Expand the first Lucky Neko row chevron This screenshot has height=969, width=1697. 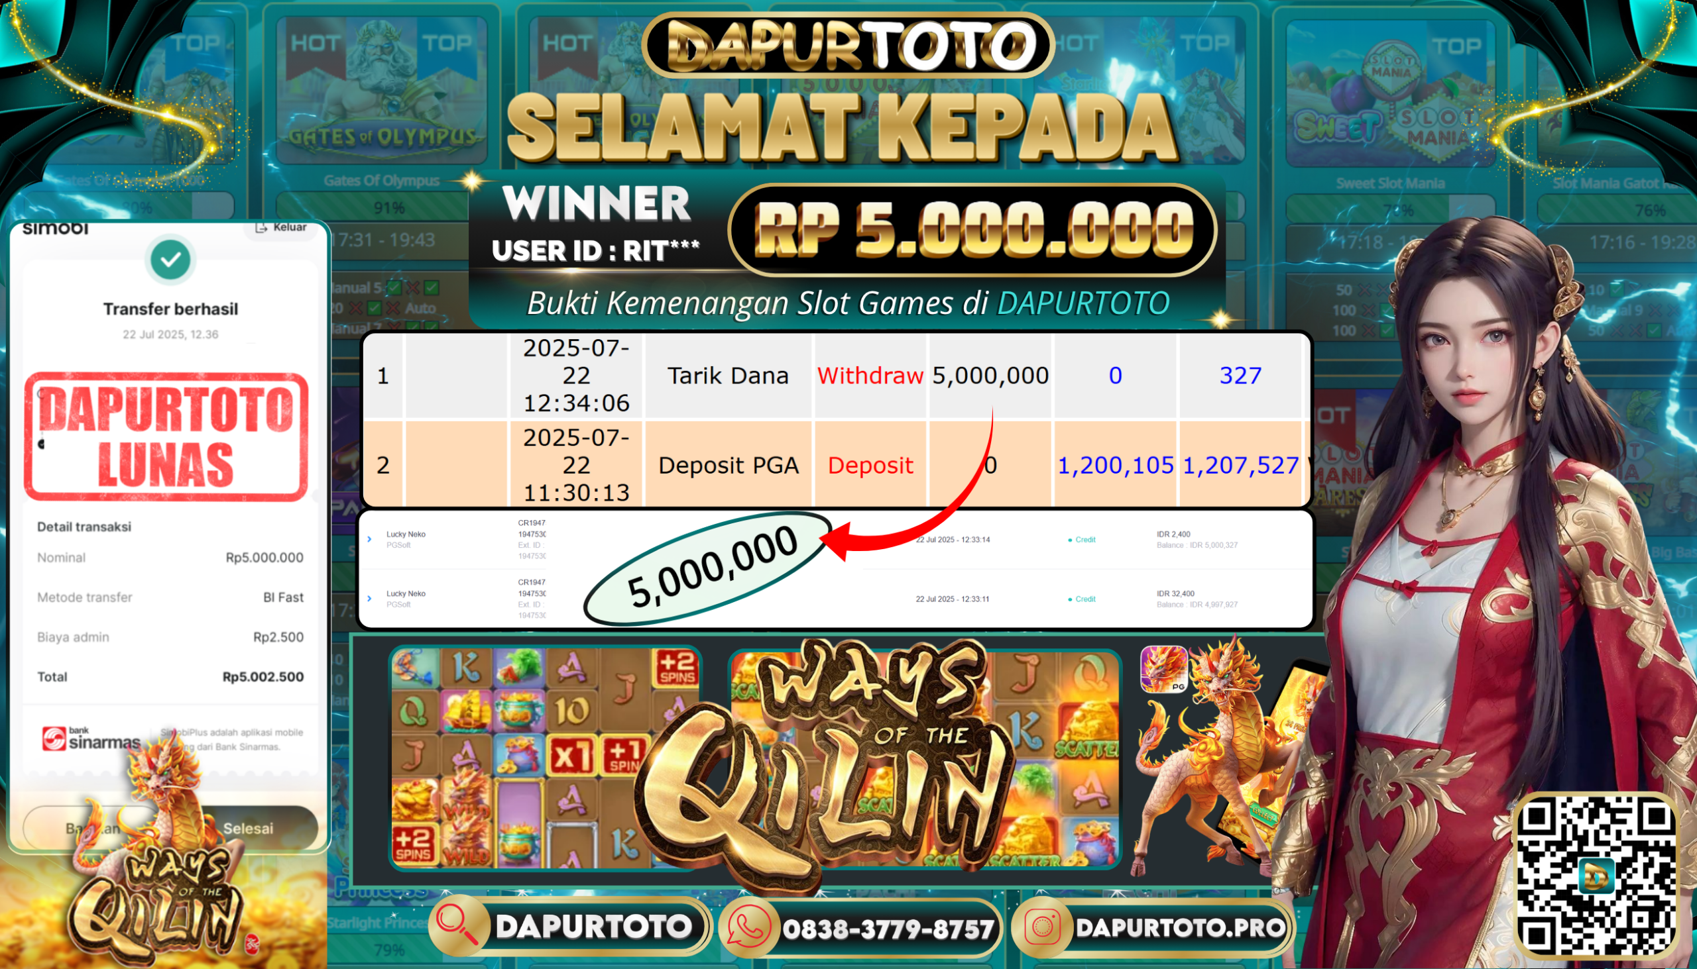[x=370, y=539]
